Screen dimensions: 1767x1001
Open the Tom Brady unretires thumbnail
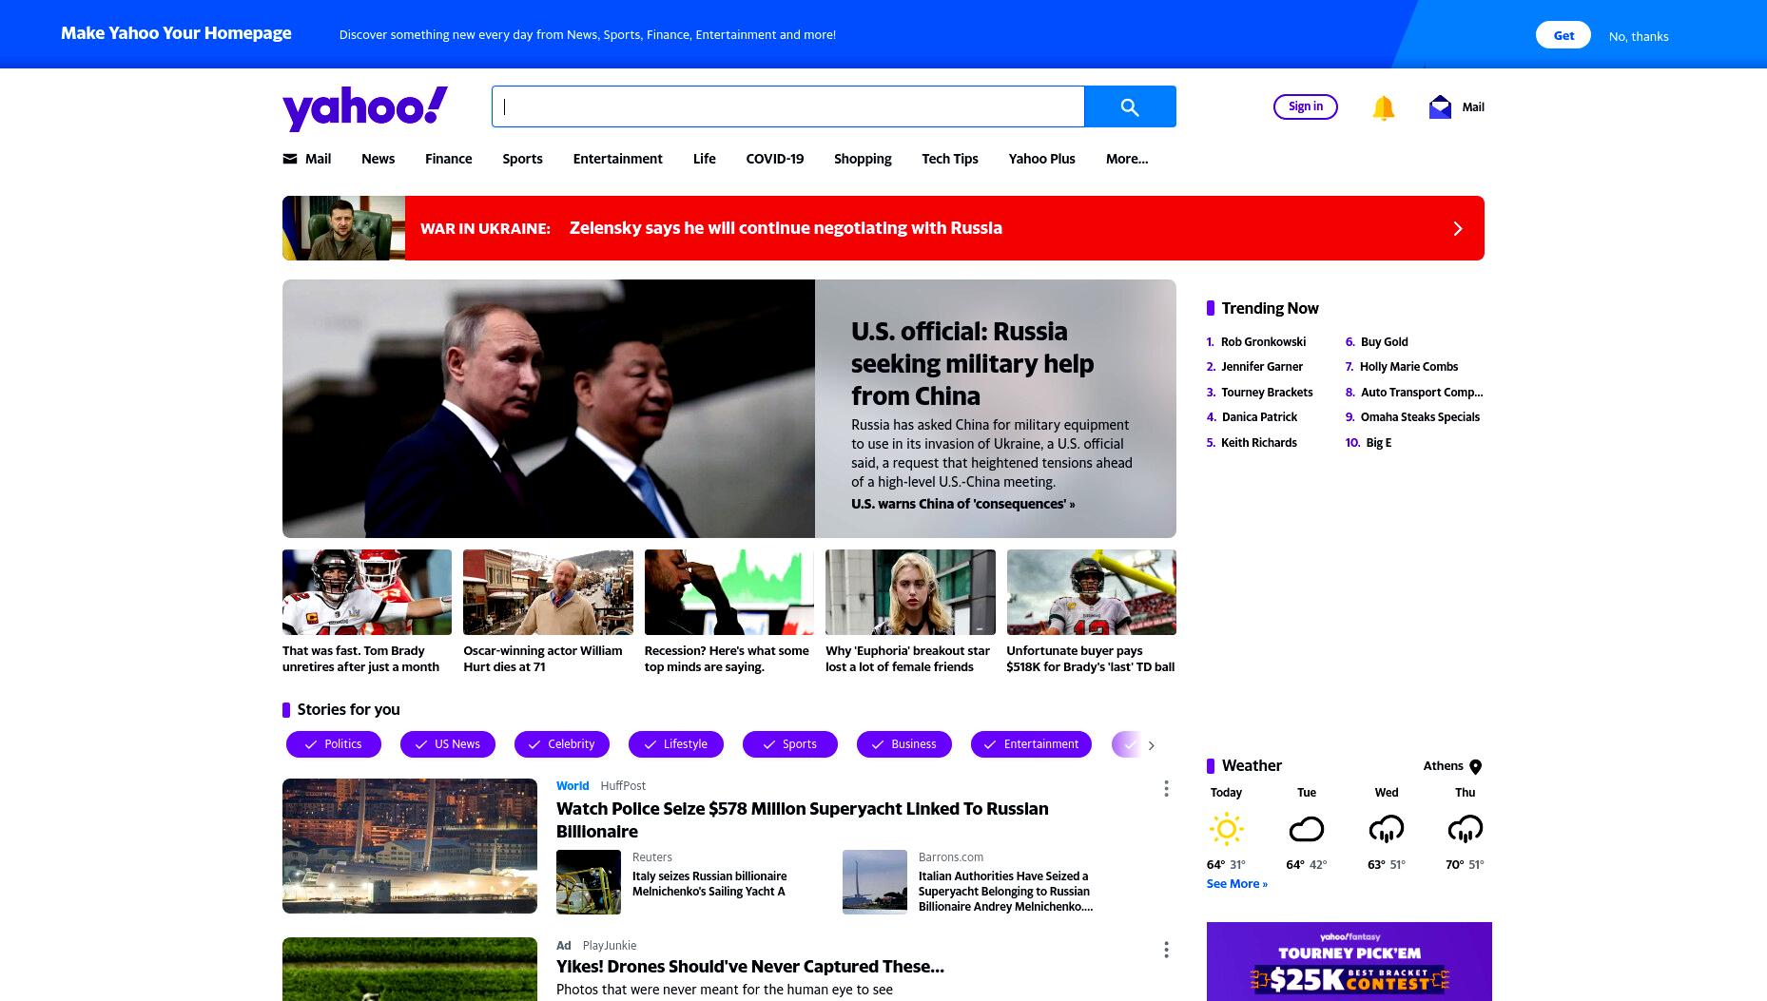point(367,592)
